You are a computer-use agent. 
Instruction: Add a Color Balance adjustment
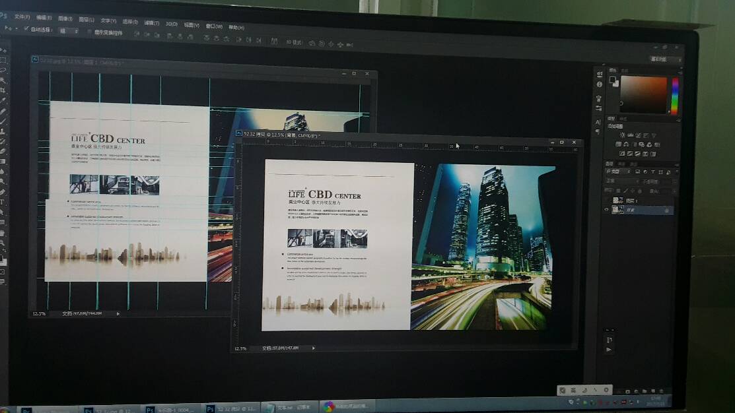(x=626, y=144)
